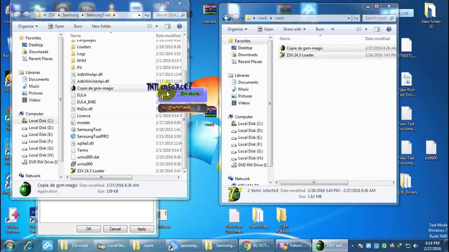Select SamsungTool shortcut file in left window
This screenshot has width=449, height=252.
pyautogui.click(x=86, y=129)
